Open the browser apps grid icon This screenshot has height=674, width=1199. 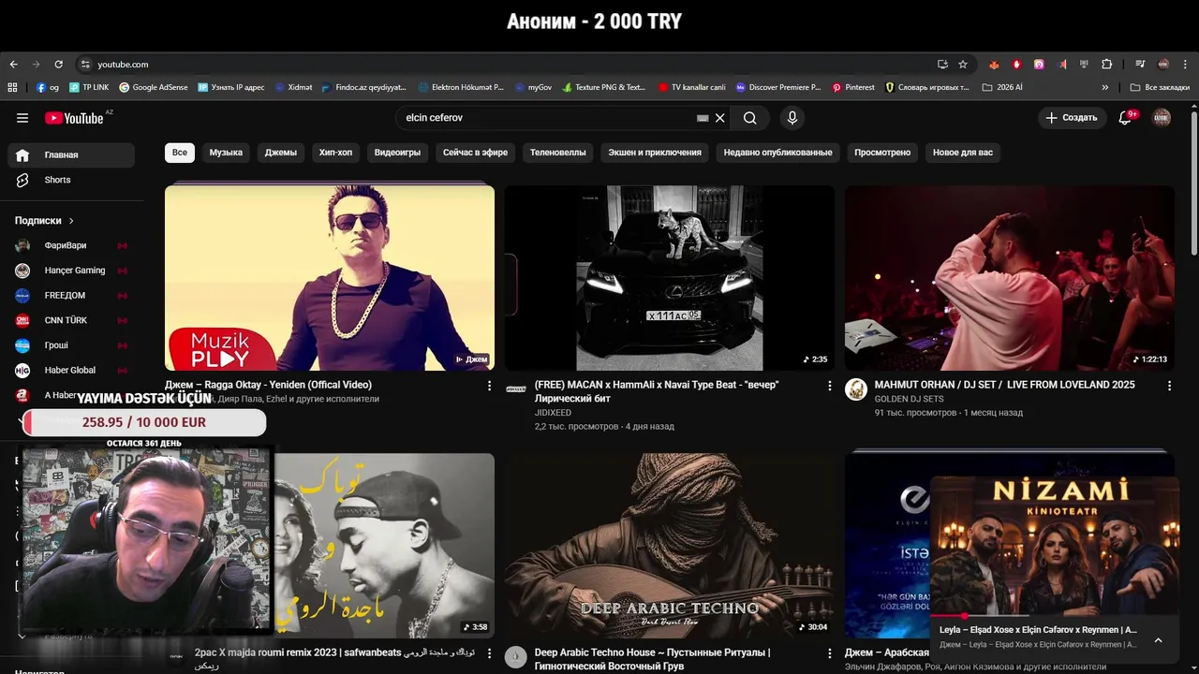point(12,87)
